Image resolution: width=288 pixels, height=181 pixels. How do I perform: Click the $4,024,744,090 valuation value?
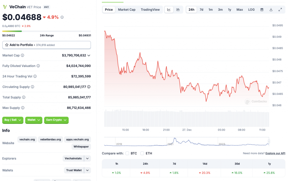pyautogui.click(x=78, y=66)
